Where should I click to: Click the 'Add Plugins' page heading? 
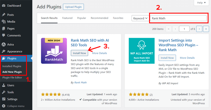[x=49, y=7]
